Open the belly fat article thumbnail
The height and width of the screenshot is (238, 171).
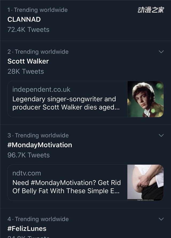(145, 183)
